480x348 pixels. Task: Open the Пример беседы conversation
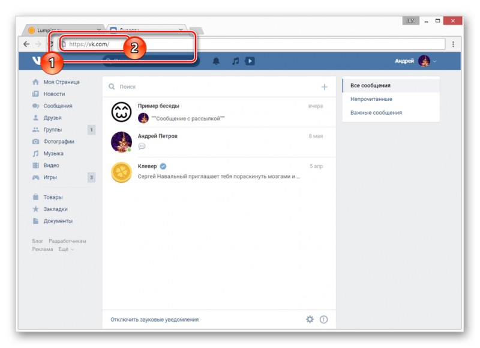pyautogui.click(x=219, y=112)
